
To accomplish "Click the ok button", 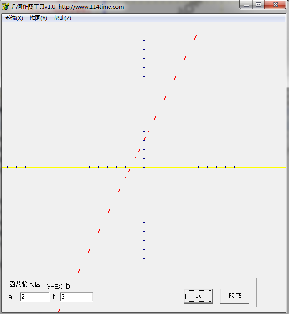I will point(198,296).
